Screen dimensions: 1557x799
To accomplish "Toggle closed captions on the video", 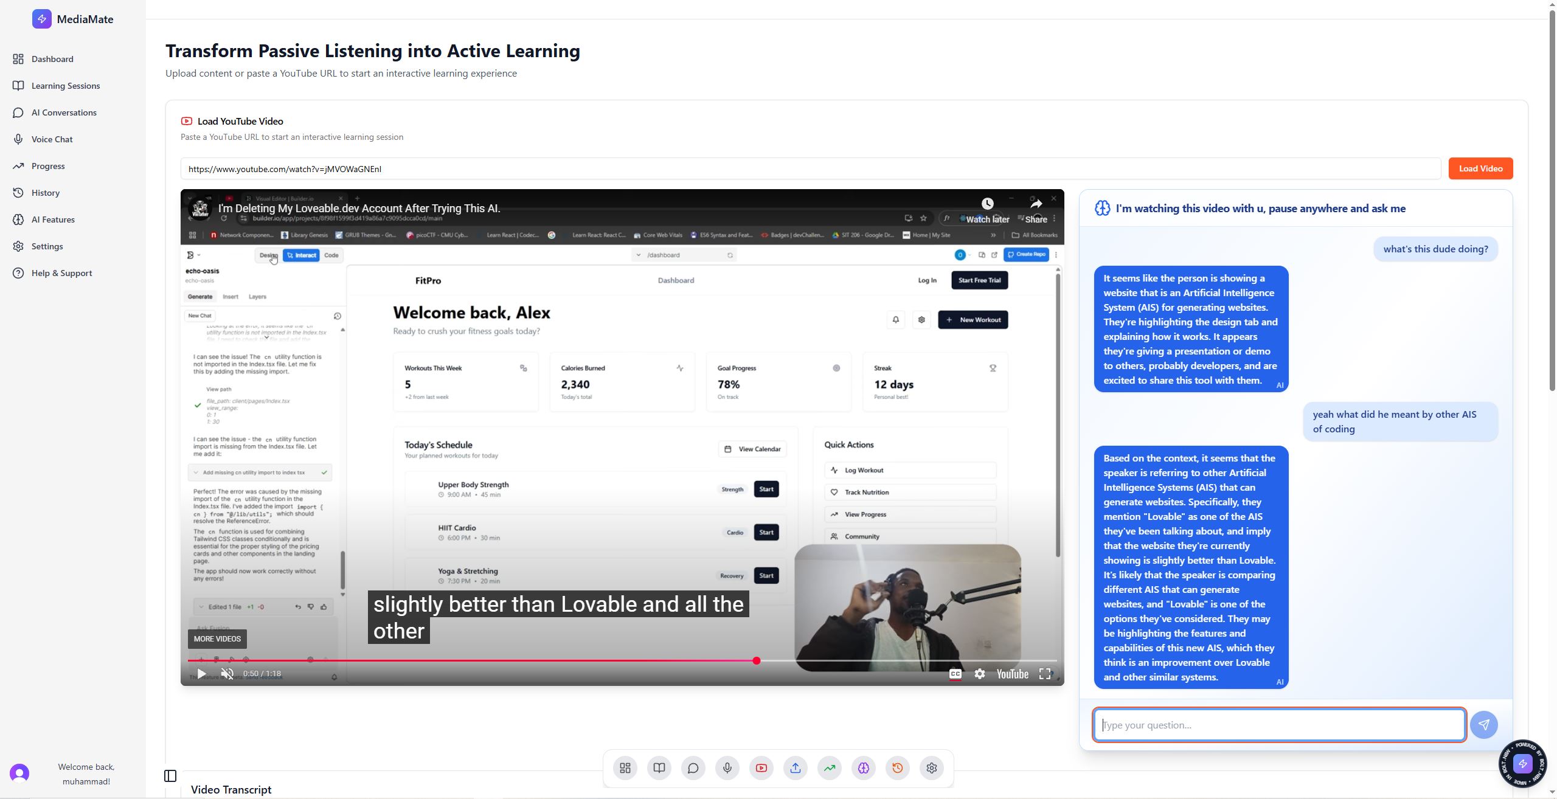I will click(x=955, y=674).
